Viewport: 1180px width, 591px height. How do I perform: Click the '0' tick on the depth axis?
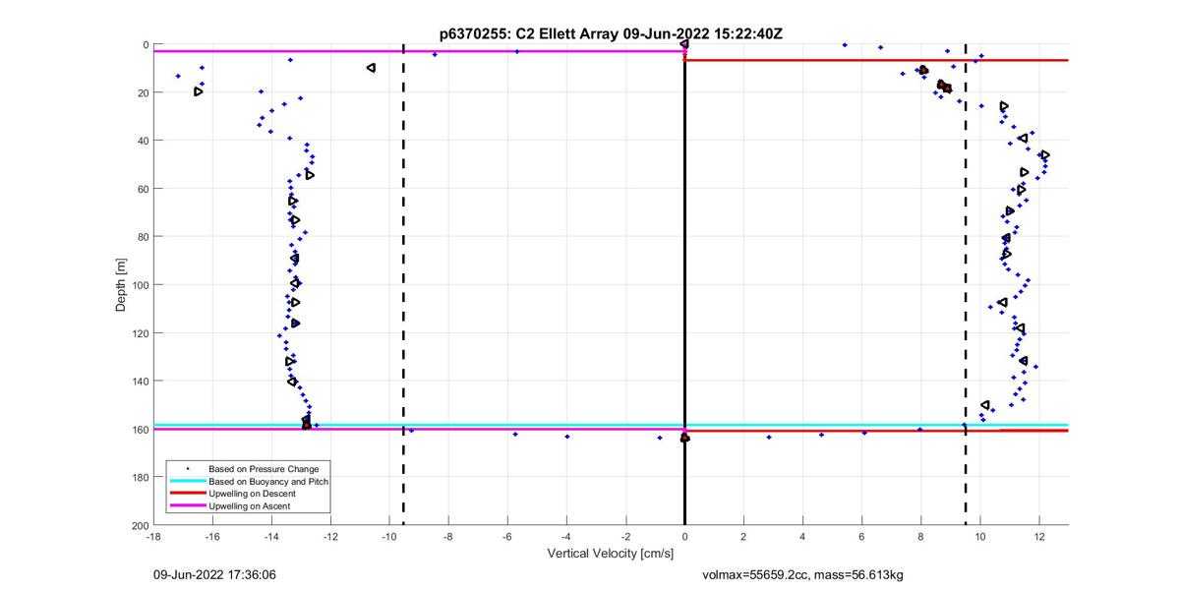[146, 44]
